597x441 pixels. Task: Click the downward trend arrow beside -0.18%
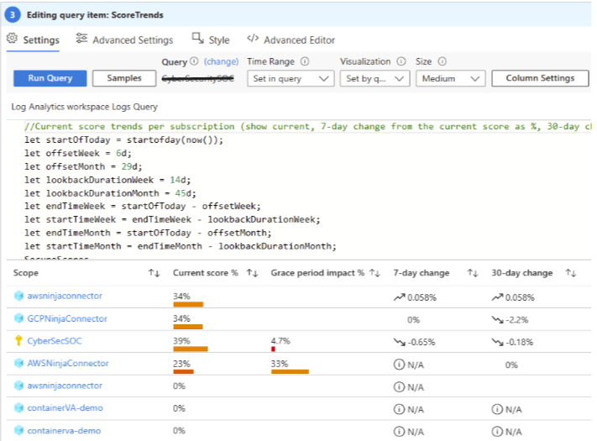(x=497, y=342)
